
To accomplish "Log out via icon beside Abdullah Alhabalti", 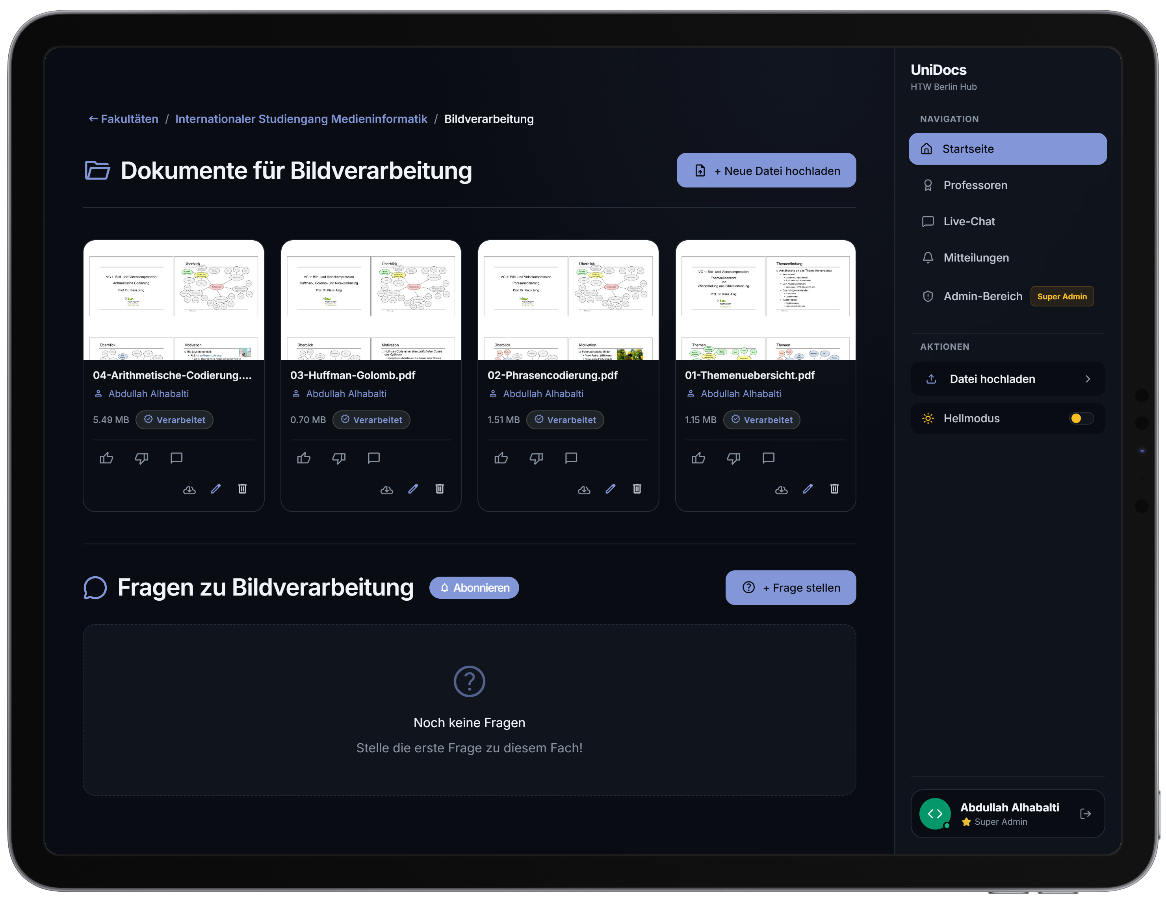I will click(1085, 814).
